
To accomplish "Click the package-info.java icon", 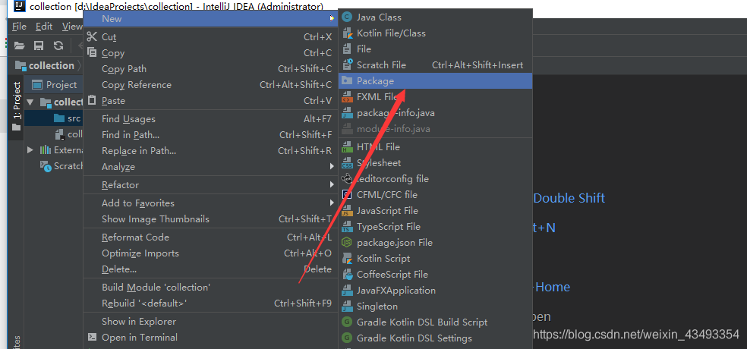I will [x=347, y=113].
